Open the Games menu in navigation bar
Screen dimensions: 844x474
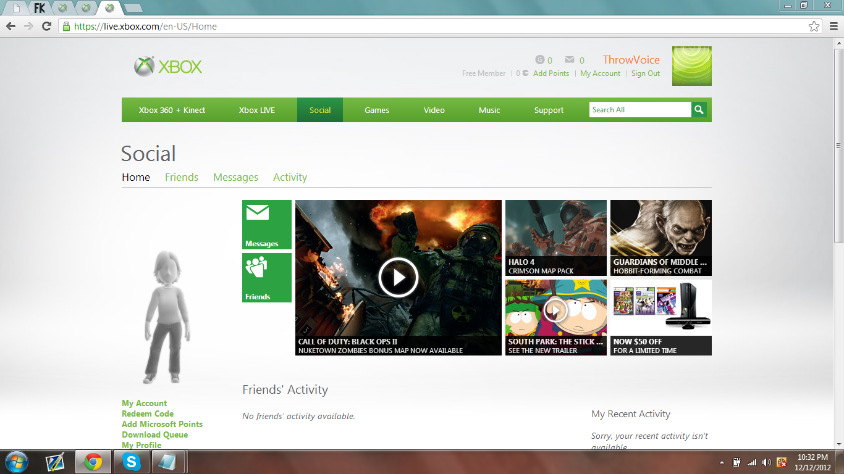click(377, 110)
